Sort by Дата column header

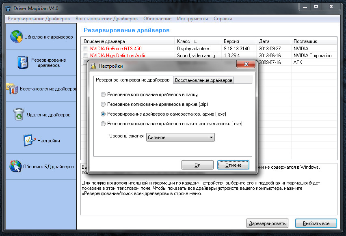pos(274,41)
